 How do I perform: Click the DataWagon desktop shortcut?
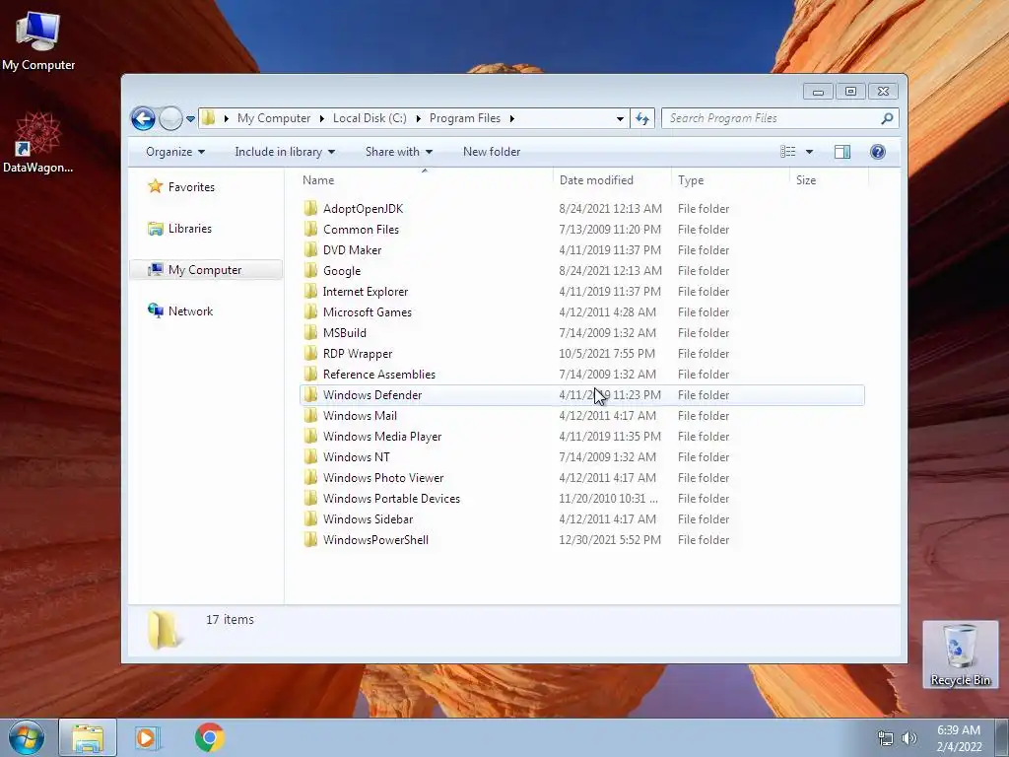tap(38, 143)
